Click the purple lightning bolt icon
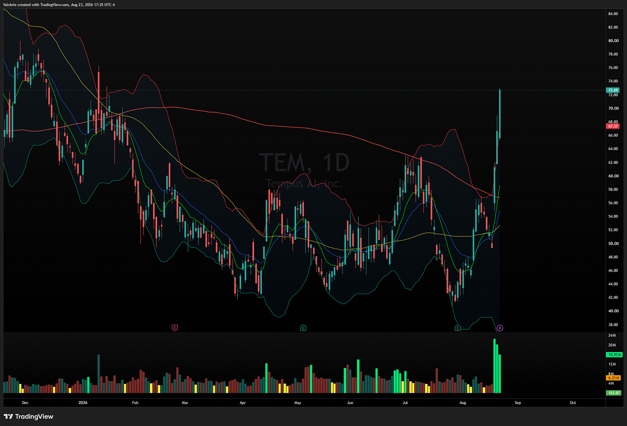This screenshot has height=426, width=627. [500, 328]
